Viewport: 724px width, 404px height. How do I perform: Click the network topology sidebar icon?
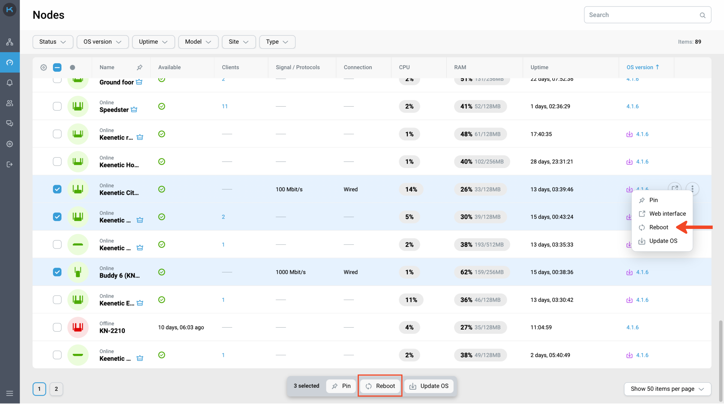(x=9, y=42)
